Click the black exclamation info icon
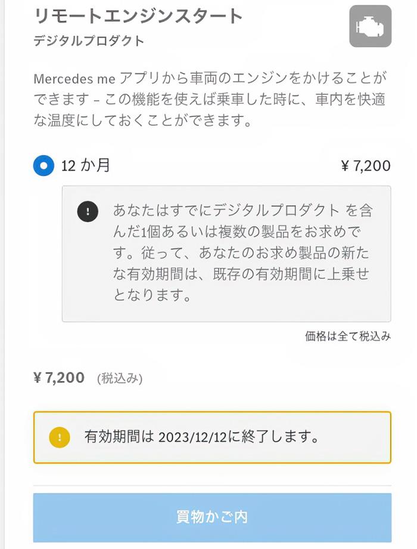The height and width of the screenshot is (549, 417). 88,211
